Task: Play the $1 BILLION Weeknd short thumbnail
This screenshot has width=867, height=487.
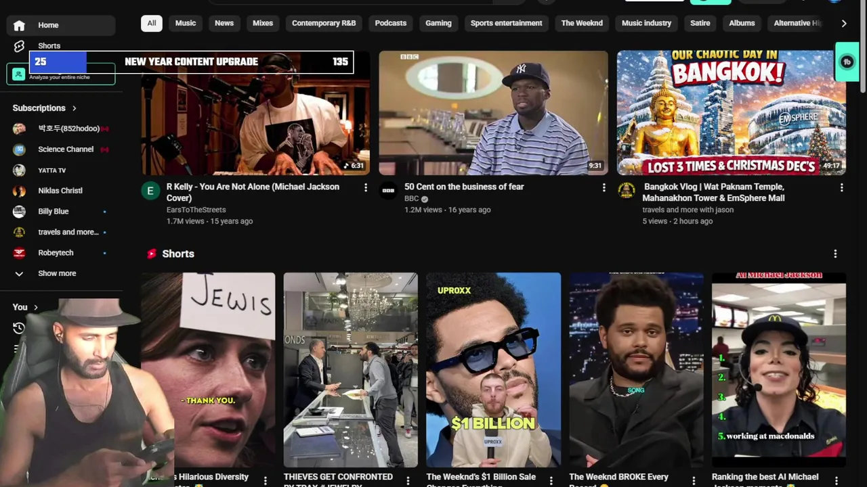Action: pos(493,369)
